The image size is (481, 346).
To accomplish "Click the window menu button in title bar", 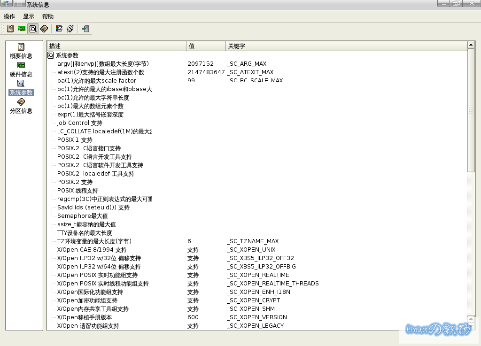I will [x=6, y=4].
